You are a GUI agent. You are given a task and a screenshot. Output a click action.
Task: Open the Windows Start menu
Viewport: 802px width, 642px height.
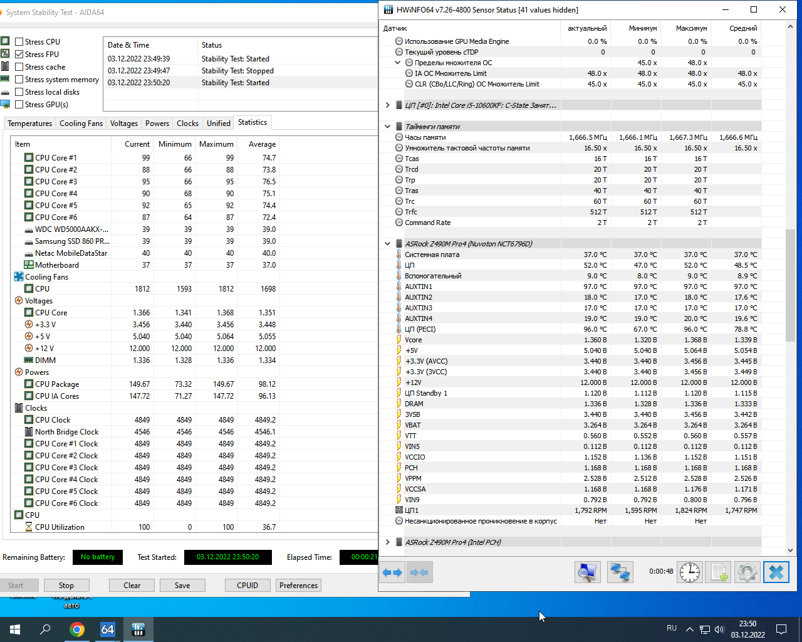(x=15, y=629)
